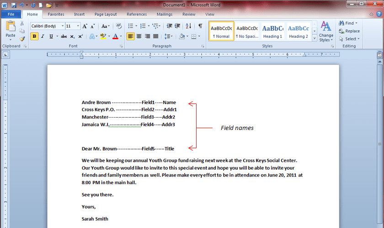Apply strikethrough formatting

[x=64, y=36]
